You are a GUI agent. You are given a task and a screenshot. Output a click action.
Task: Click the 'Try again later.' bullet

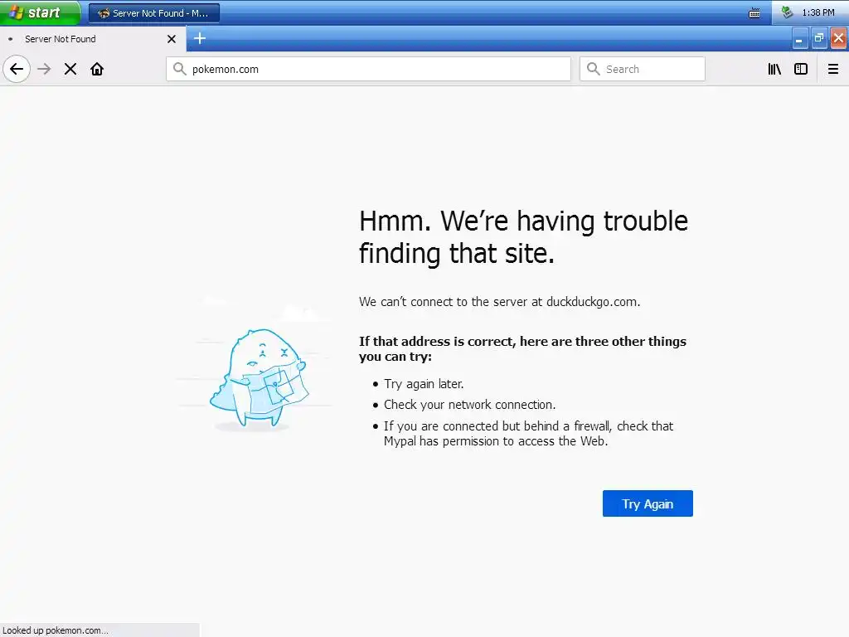pos(424,383)
